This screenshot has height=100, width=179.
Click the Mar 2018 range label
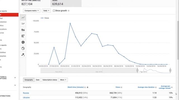click(x=99, y=72)
